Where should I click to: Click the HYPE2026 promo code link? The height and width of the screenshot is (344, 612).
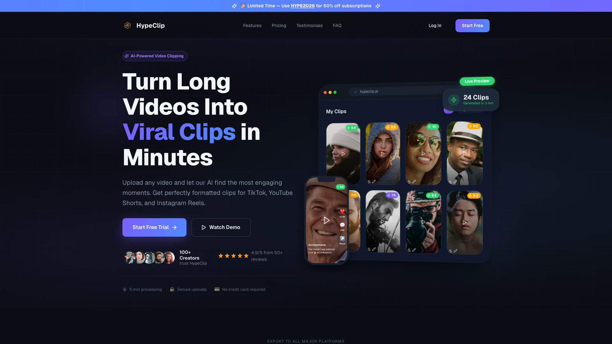(302, 6)
